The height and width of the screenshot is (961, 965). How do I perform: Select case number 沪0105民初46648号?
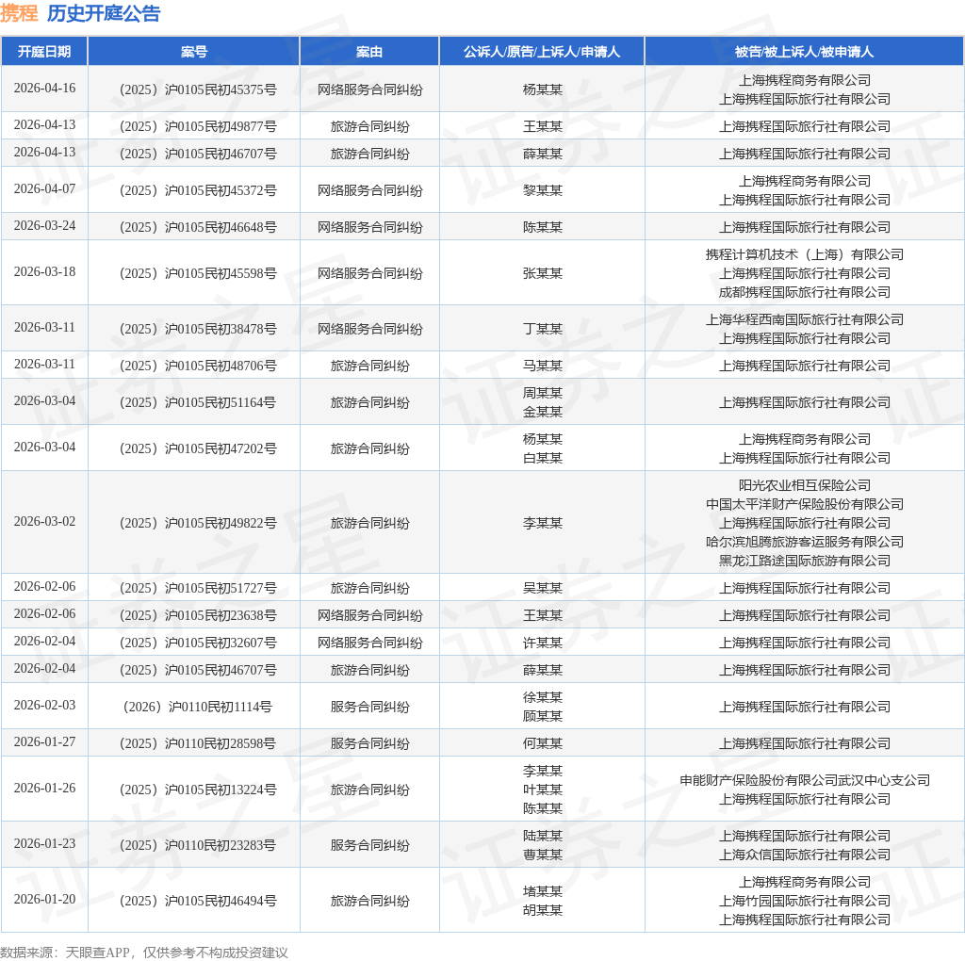pyautogui.click(x=198, y=228)
